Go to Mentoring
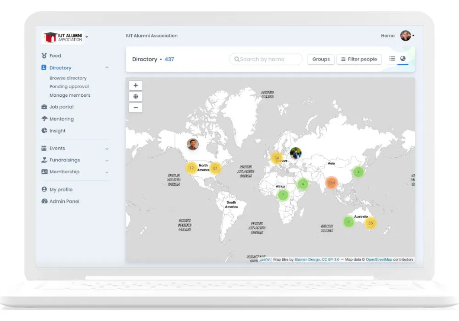459x321 pixels. [x=61, y=119]
